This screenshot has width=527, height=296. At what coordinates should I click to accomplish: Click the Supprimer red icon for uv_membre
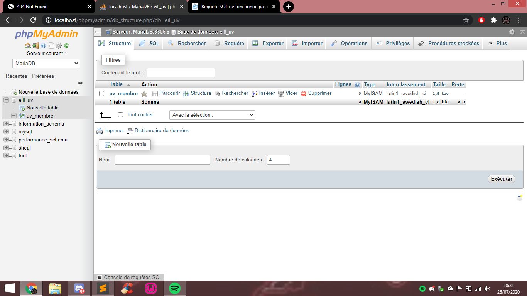304,94
